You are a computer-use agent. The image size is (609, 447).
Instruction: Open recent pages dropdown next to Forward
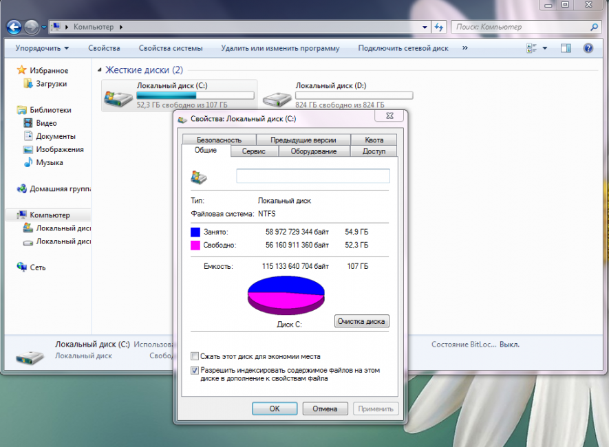[44, 27]
